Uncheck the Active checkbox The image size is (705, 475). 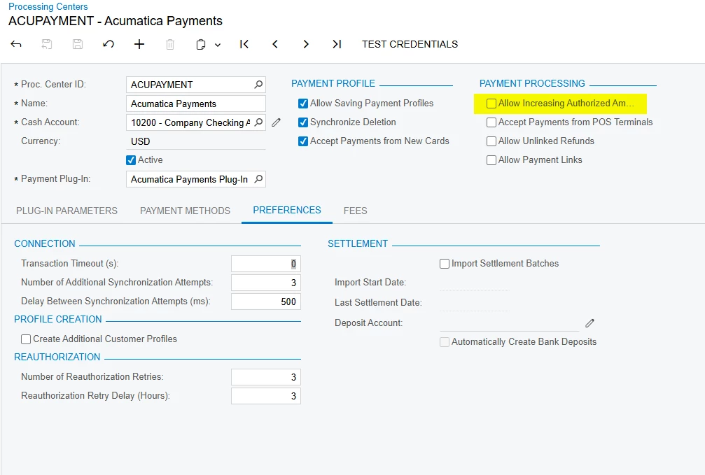pos(131,160)
